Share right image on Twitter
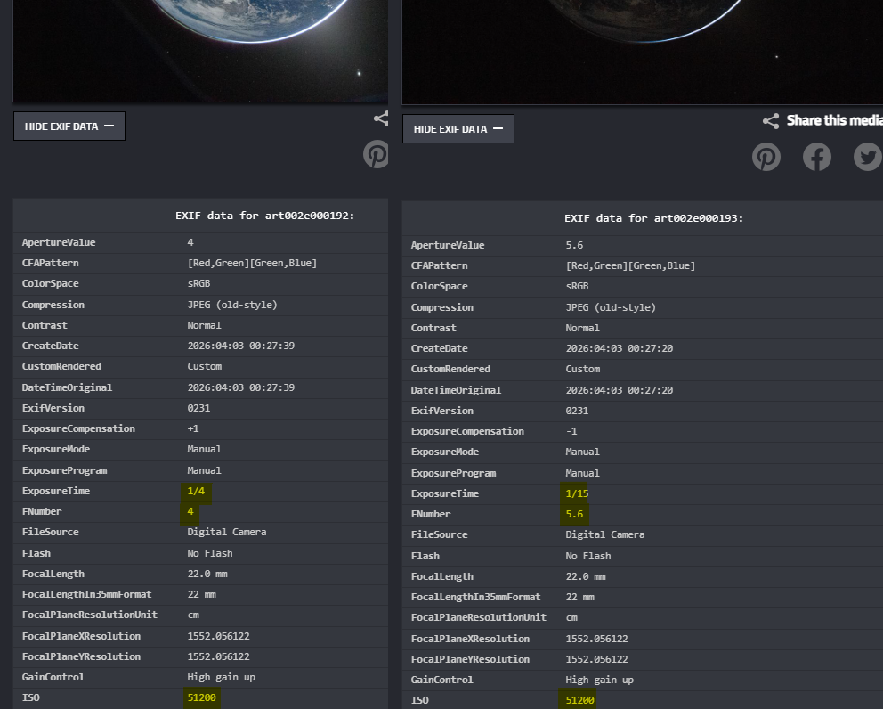 tap(868, 157)
